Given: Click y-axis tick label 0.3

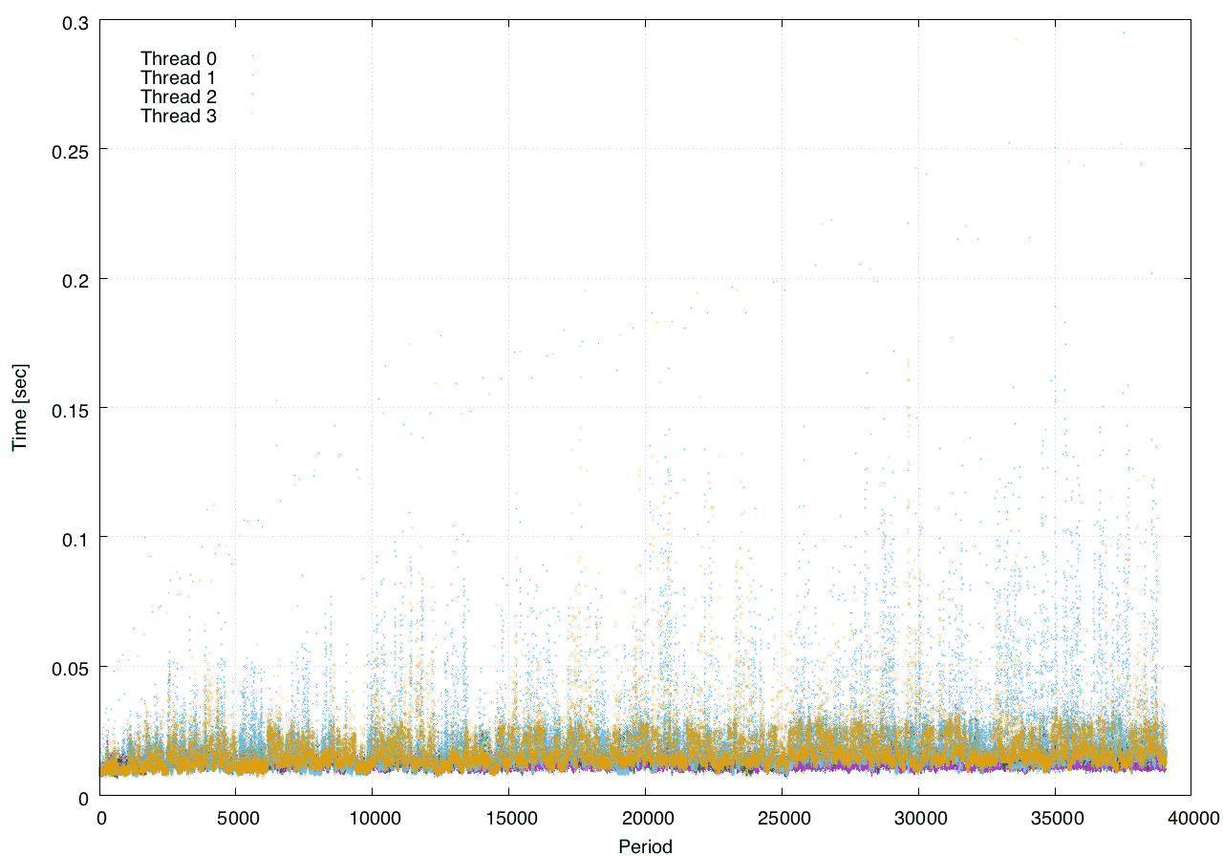Looking at the screenshot, I should click(x=76, y=21).
